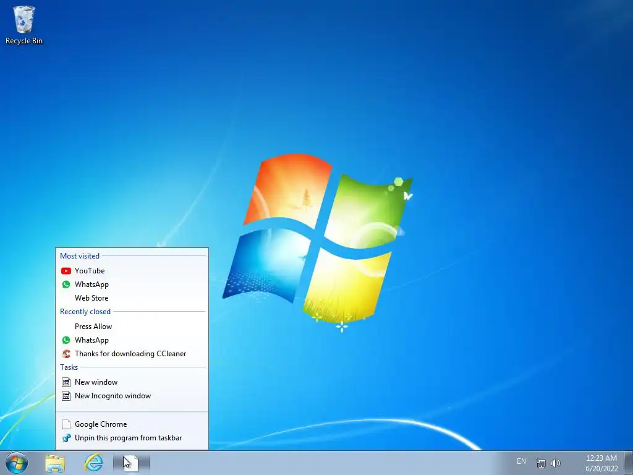
Task: Open WhatsApp from the Most visited list
Action: pos(132,285)
